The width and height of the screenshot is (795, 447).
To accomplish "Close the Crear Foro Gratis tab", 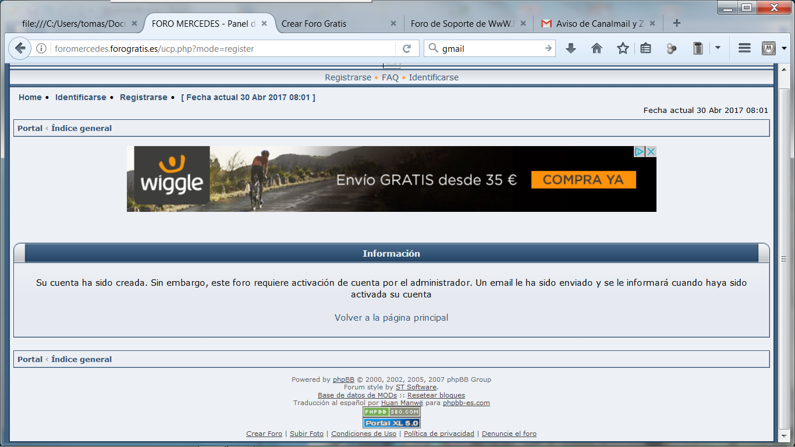I will [x=393, y=24].
